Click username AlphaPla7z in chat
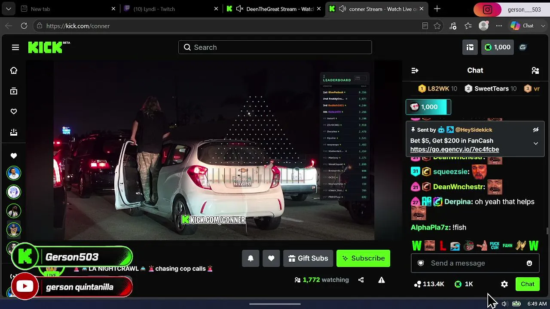The width and height of the screenshot is (550, 309). click(431, 227)
